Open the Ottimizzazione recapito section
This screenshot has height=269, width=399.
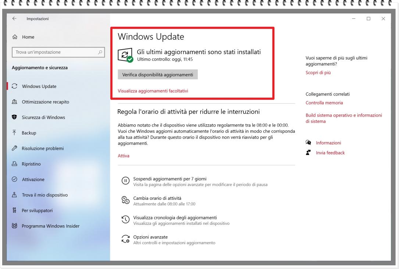[45, 102]
